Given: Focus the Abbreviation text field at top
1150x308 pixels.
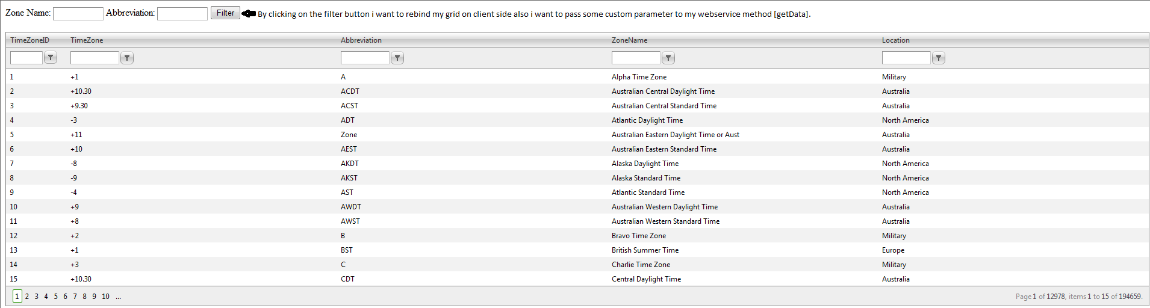Looking at the screenshot, I should (x=182, y=13).
